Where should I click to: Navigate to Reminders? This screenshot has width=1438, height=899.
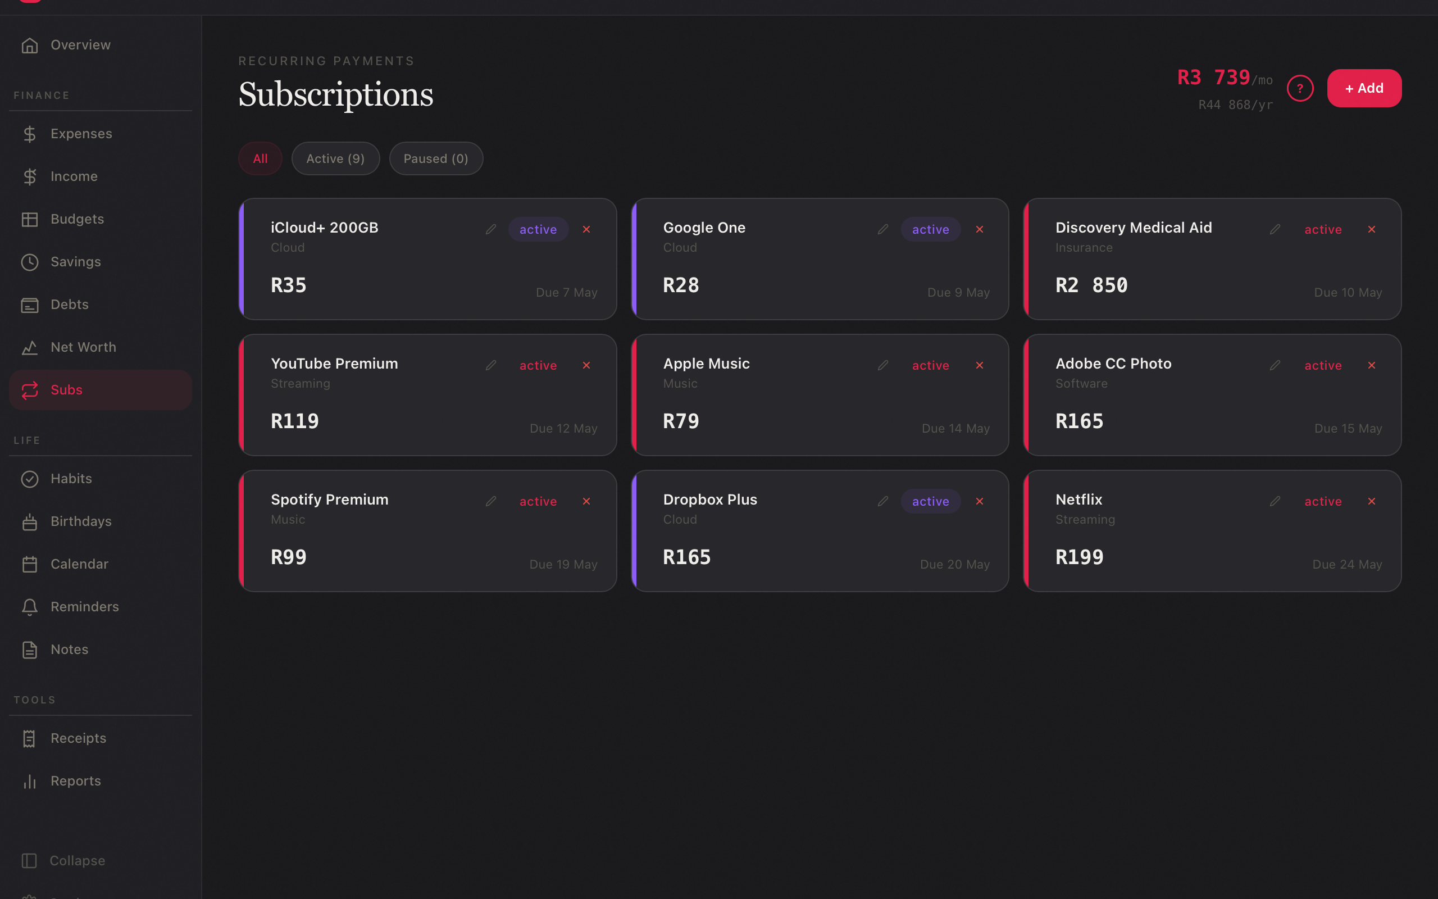101,607
